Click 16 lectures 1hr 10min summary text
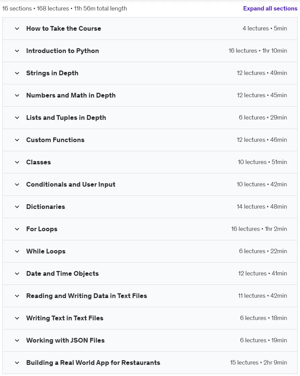Image resolution: width=300 pixels, height=376 pixels. 257,51
